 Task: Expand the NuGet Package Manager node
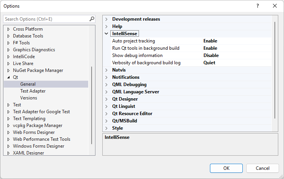click(x=8, y=70)
